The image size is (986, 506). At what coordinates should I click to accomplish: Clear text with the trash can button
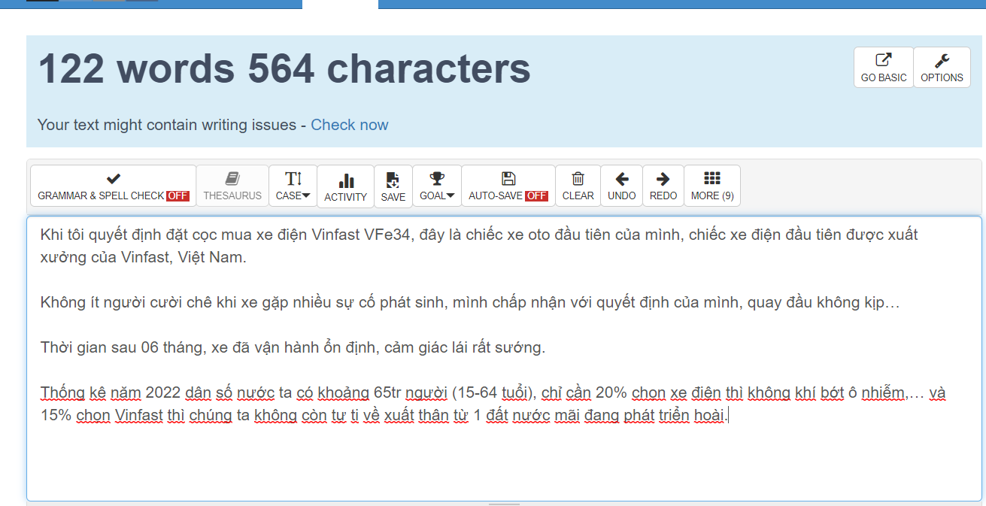pyautogui.click(x=578, y=186)
